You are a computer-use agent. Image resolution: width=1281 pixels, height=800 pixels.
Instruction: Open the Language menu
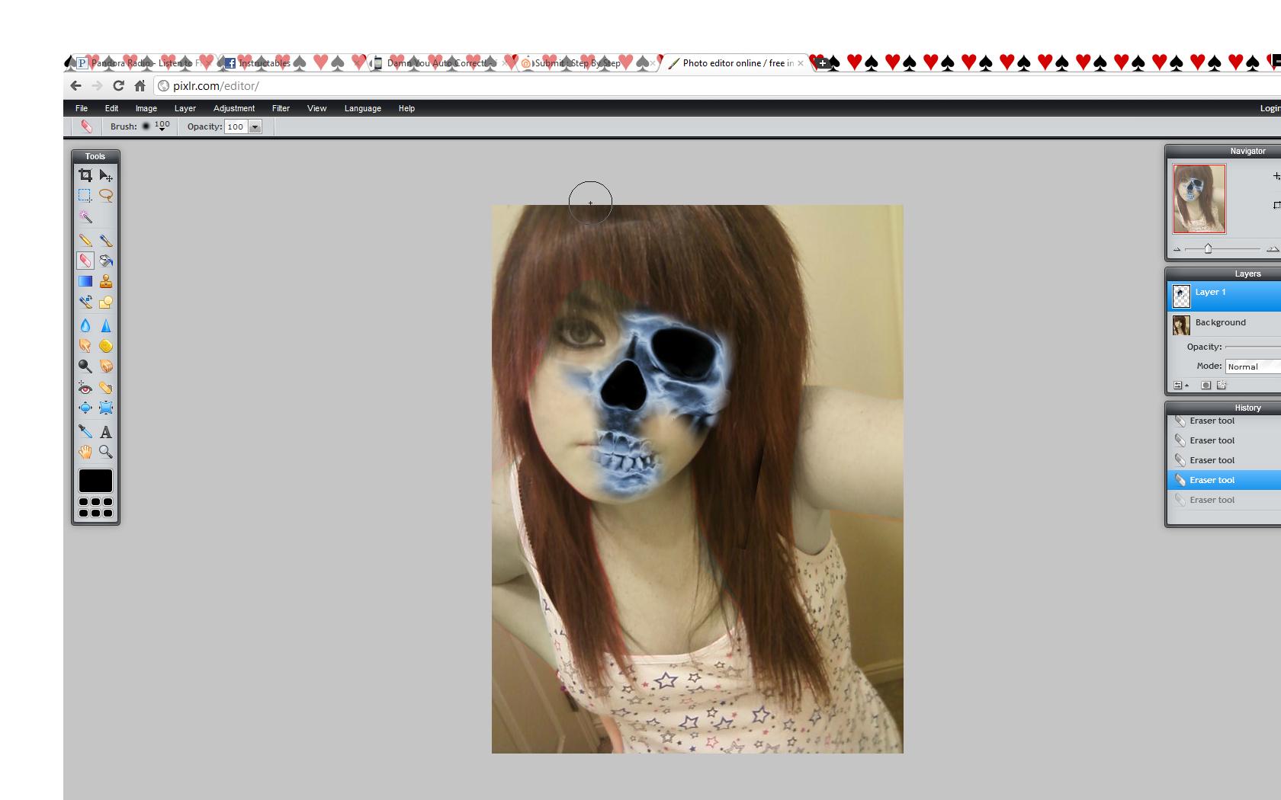point(363,108)
